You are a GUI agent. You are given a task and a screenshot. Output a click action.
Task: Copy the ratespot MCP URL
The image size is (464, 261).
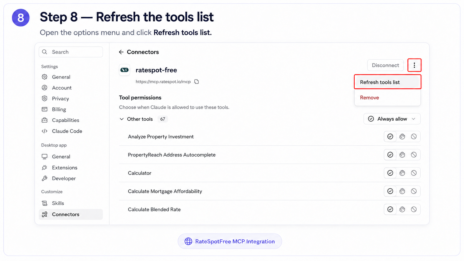pyautogui.click(x=196, y=82)
